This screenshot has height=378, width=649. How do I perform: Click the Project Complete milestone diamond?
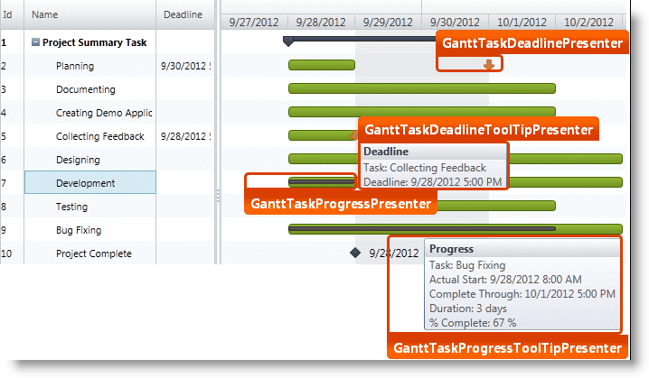pos(355,254)
